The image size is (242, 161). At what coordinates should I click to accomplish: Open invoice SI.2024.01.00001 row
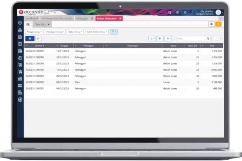point(124,51)
